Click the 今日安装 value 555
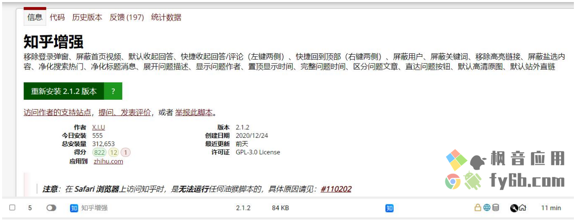576x222 pixels. (x=97, y=136)
